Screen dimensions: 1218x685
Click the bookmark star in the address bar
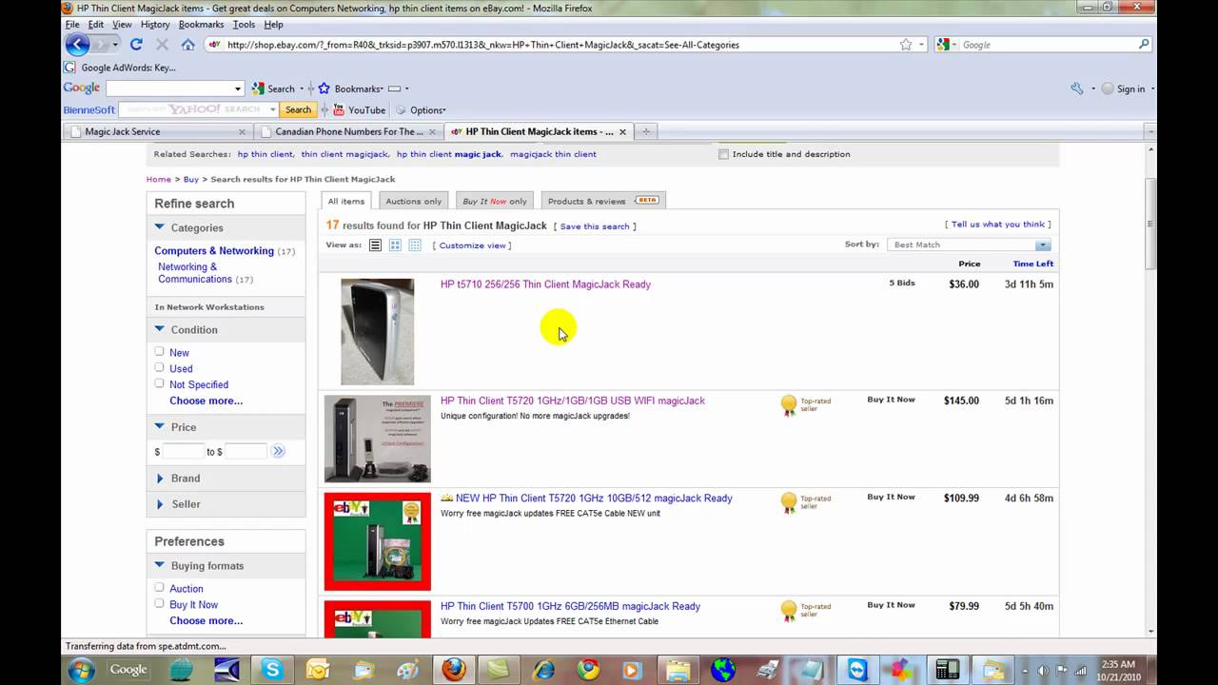pos(906,45)
